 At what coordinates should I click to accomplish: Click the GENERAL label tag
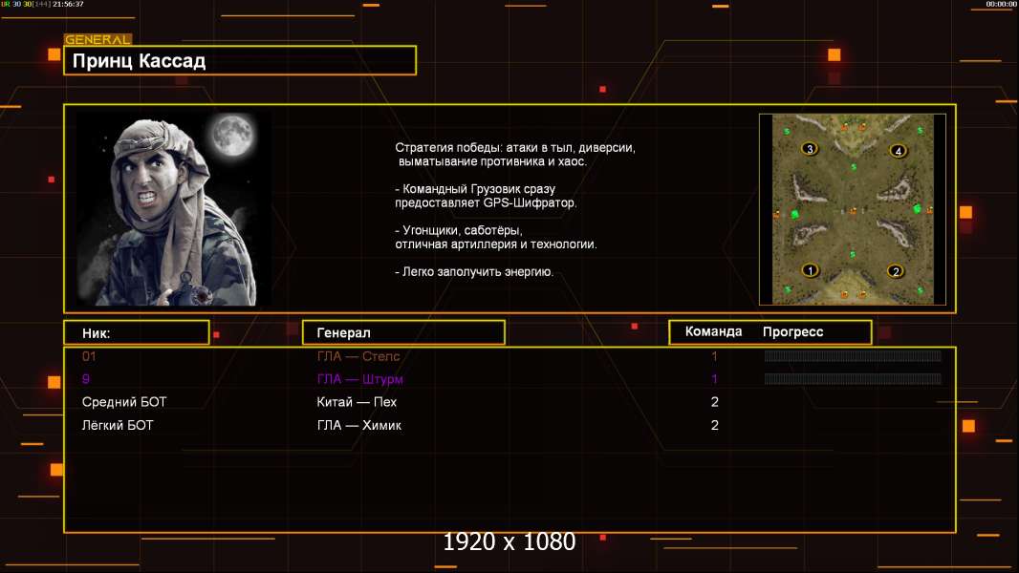98,39
